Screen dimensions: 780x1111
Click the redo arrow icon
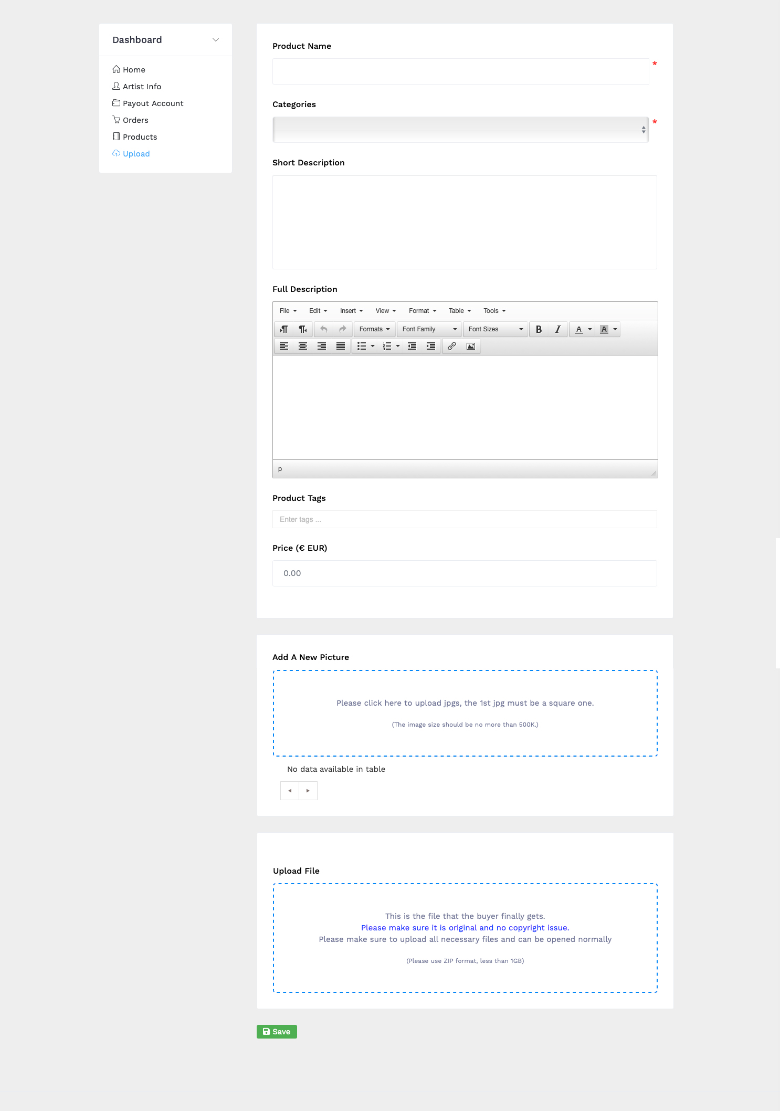(343, 329)
